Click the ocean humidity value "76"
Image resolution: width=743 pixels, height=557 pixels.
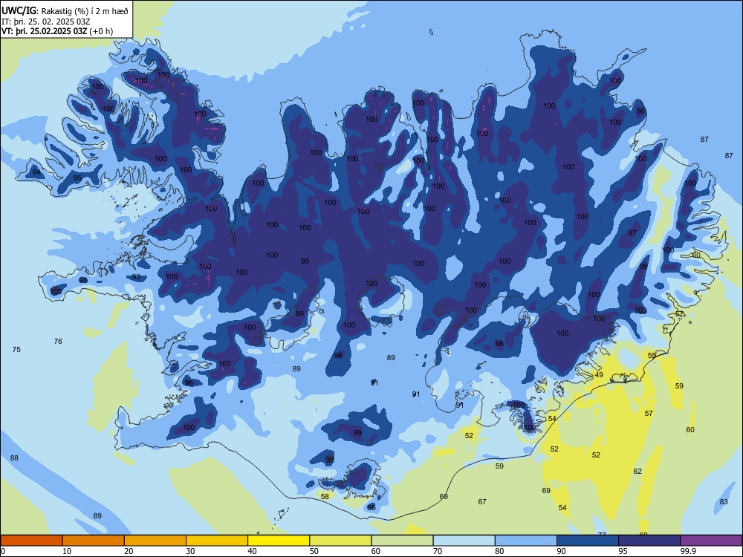[x=58, y=341]
